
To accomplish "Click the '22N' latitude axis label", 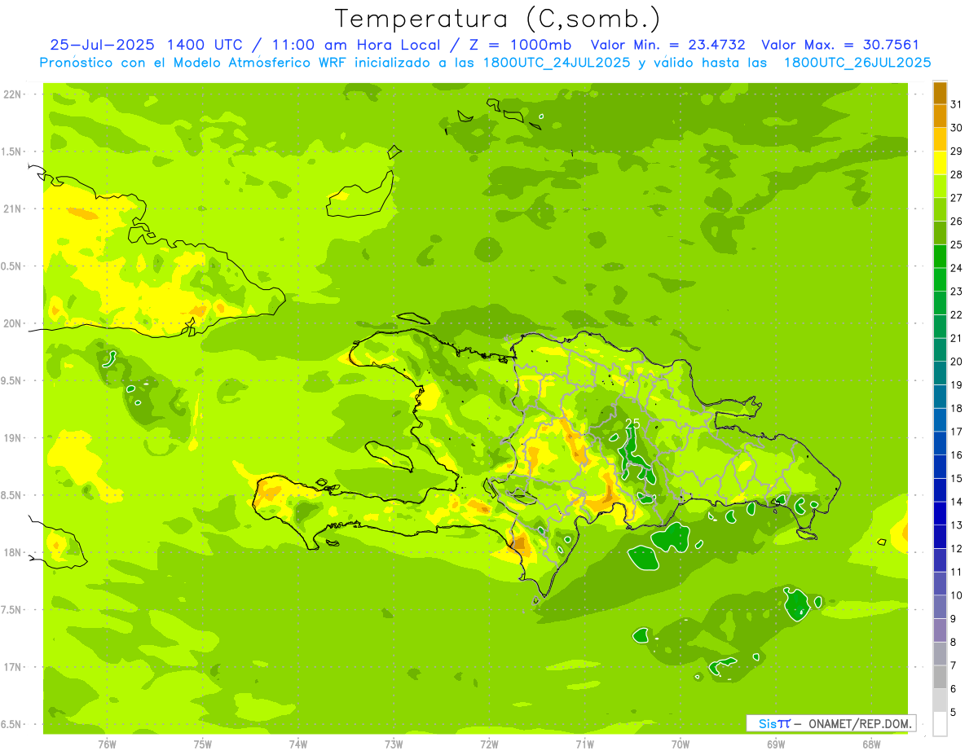I will coord(13,94).
